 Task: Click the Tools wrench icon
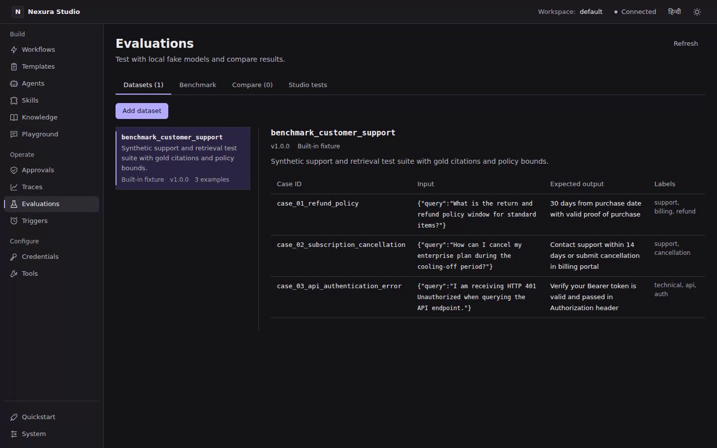14,274
